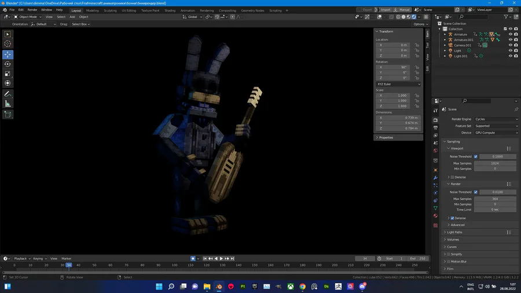521x293 pixels.
Task: Open the Render Engine dropdown
Action: pyautogui.click(x=497, y=119)
